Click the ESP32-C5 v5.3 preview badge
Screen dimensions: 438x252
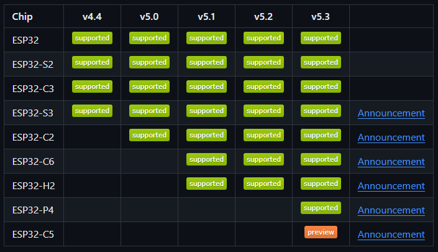(321, 232)
